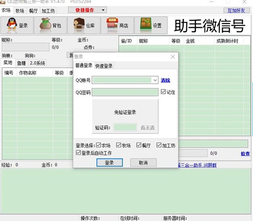This screenshot has width=253, height=221.
Task: Open the QQ penguin 登录 toolbar button
Action: (x=17, y=25)
